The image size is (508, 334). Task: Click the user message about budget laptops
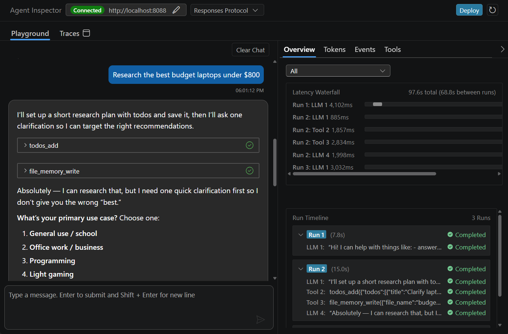(x=186, y=75)
